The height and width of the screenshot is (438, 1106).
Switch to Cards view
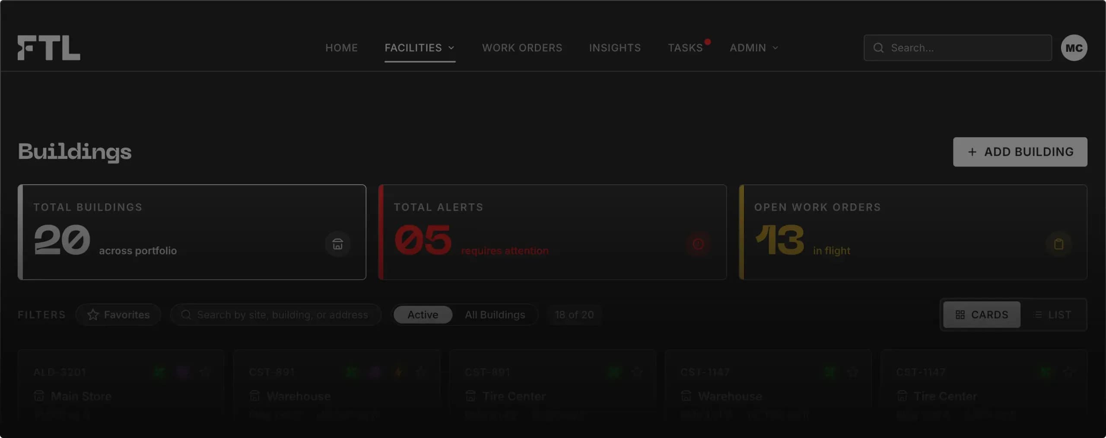982,315
